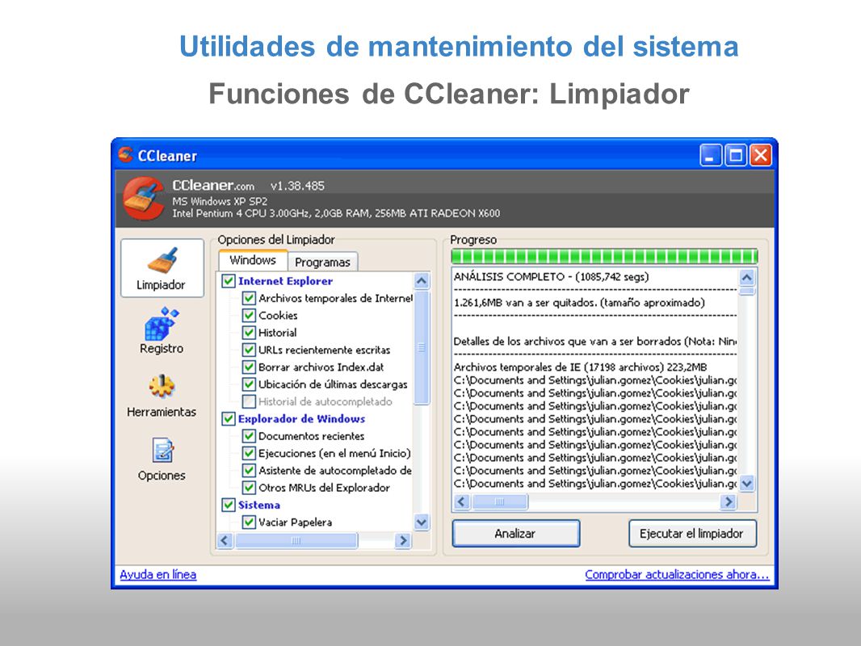Image resolution: width=861 pixels, height=646 pixels.
Task: Toggle Ejecuciones (en el menú Inicio) checkbox
Action: click(249, 453)
